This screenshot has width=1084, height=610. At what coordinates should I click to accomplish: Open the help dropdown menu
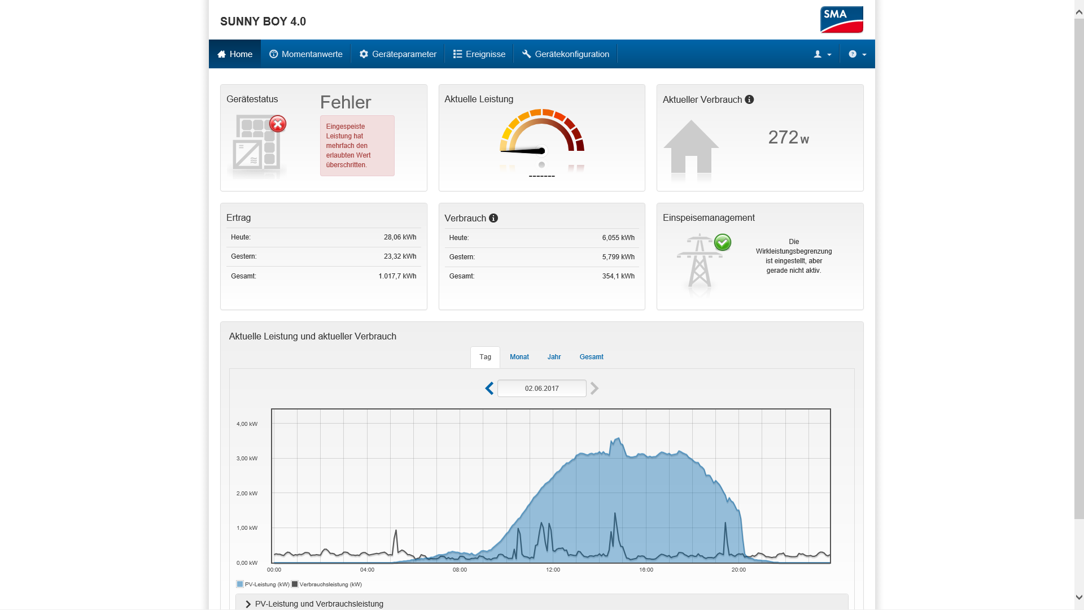click(857, 54)
